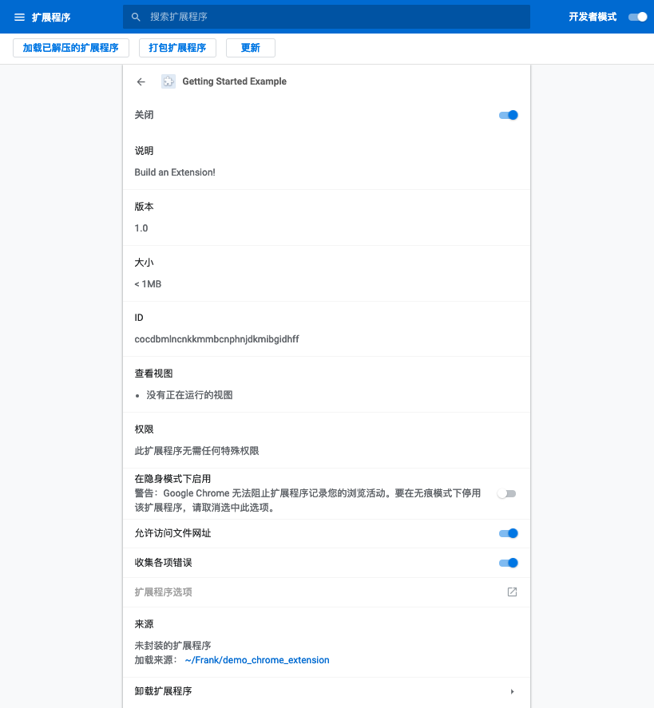The height and width of the screenshot is (708, 654).
Task: Toggle 开发者模式 switch off
Action: [638, 17]
